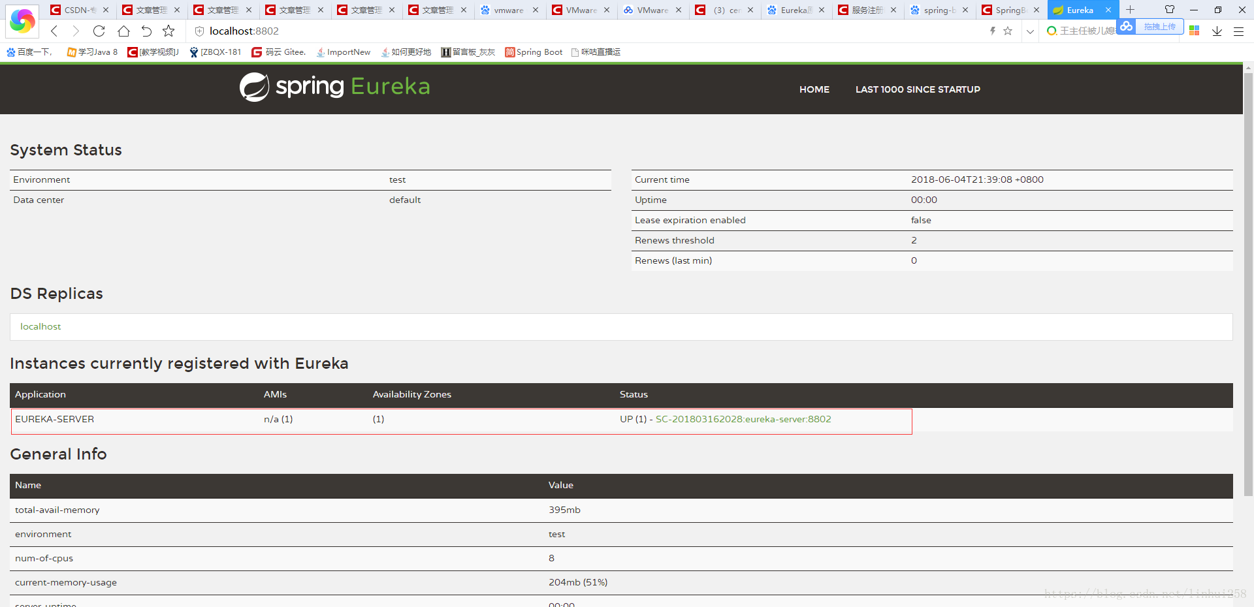Open the 咪咕直播运 bookmark
Image resolution: width=1254 pixels, height=607 pixels.
click(x=596, y=52)
